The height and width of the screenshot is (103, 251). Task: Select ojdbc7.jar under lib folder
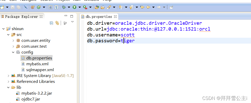tap(31, 99)
